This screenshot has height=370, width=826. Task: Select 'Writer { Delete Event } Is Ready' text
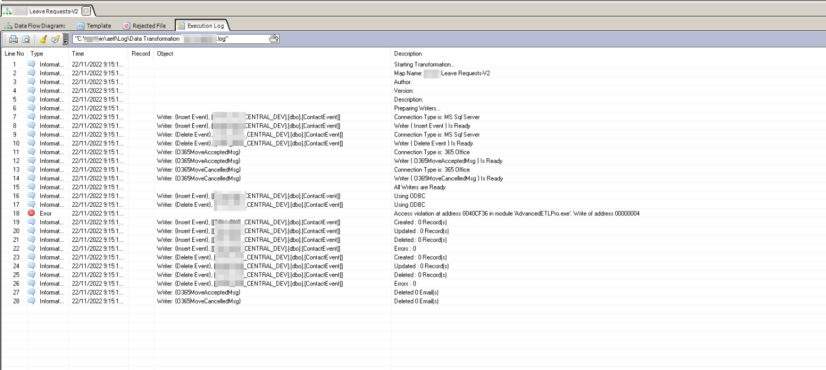point(433,143)
